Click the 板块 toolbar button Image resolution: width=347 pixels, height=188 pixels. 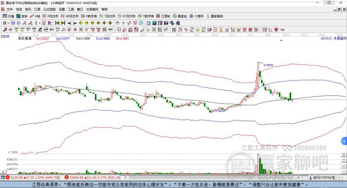pos(22,16)
